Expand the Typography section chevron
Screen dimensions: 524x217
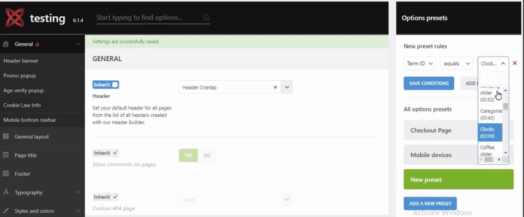click(x=78, y=192)
